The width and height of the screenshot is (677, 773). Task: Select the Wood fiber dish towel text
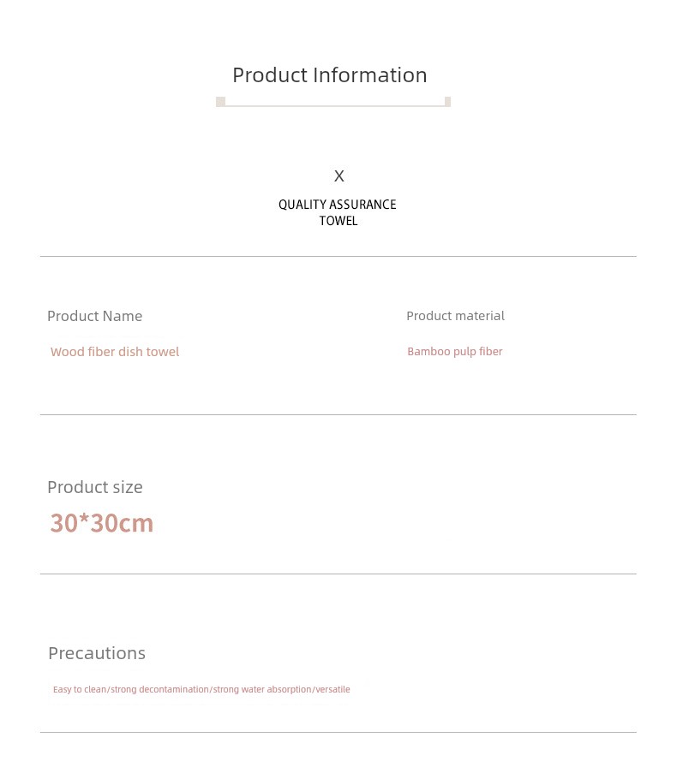click(x=115, y=352)
